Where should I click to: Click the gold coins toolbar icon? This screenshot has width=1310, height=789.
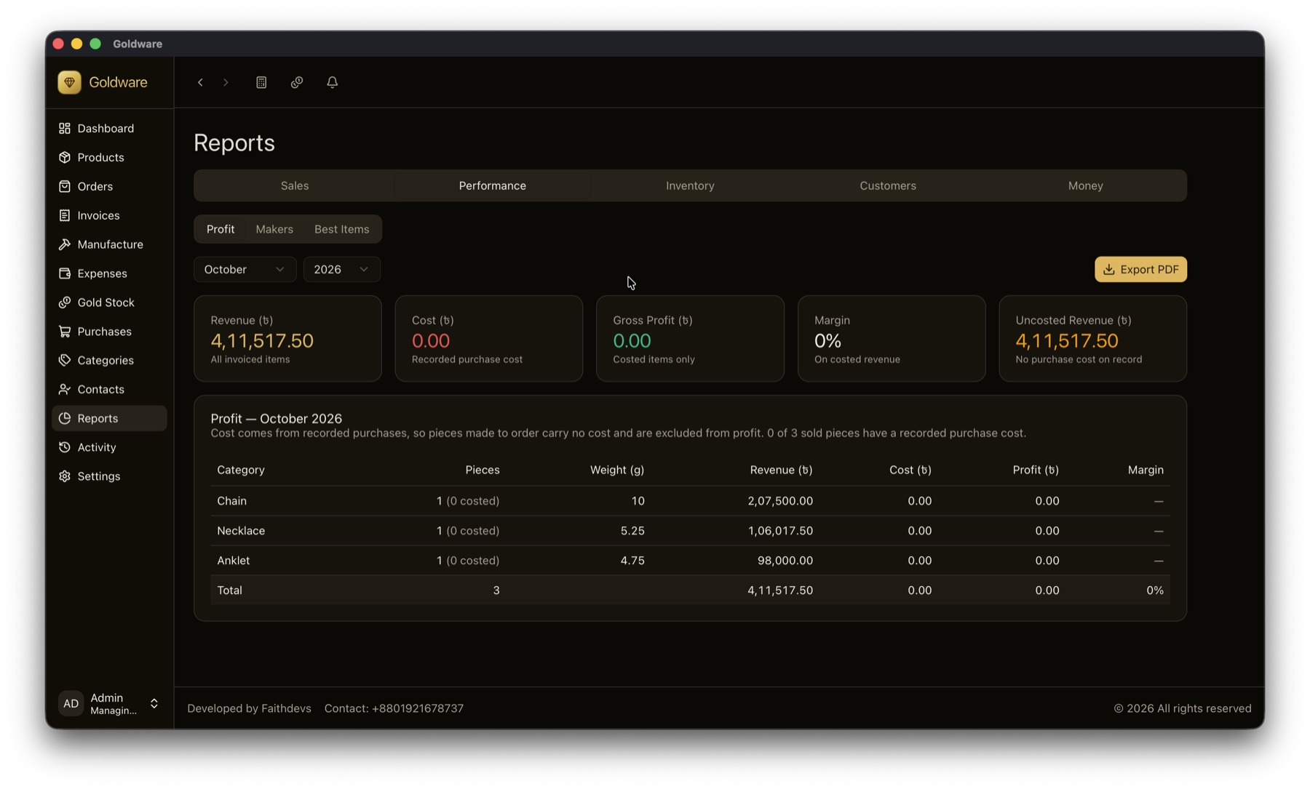(297, 82)
